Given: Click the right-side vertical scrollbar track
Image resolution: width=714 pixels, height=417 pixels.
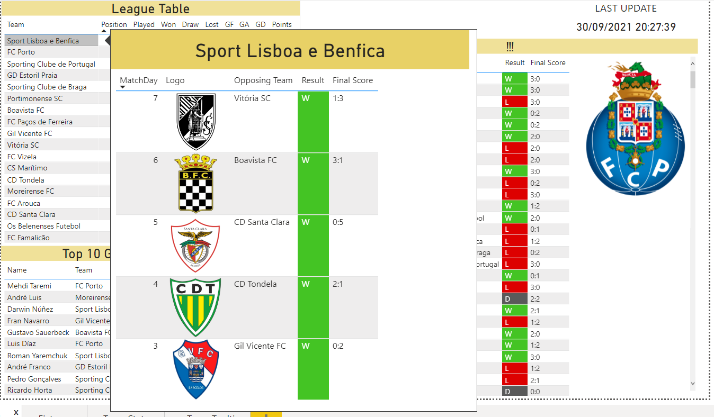Looking at the screenshot, I should tap(692, 222).
